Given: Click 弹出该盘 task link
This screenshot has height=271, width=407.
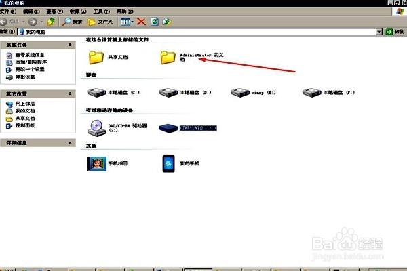Looking at the screenshot, I should (25, 77).
